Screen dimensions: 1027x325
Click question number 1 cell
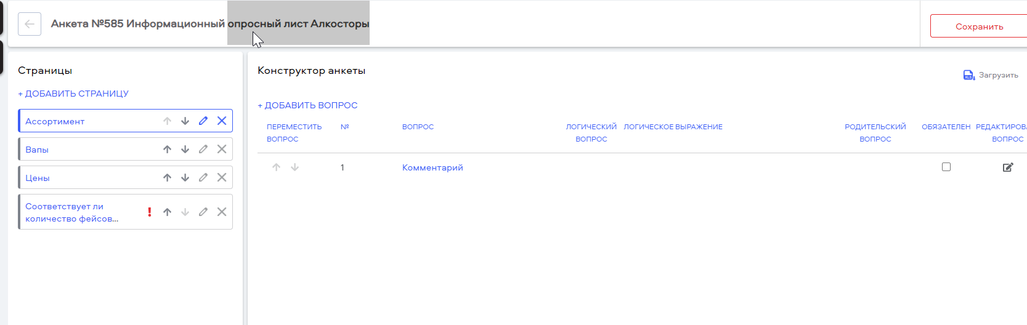[x=343, y=167]
